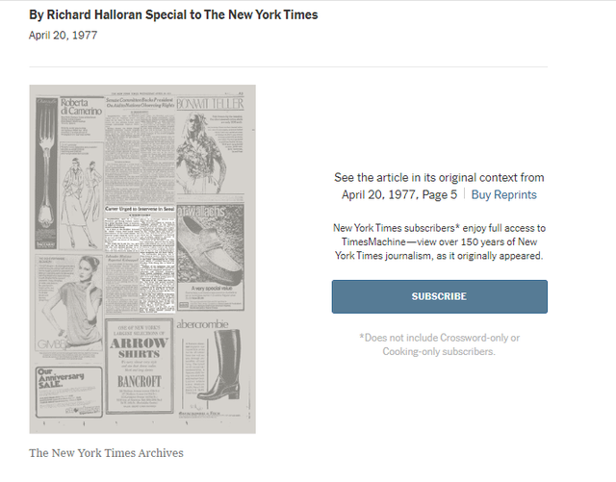Click the Senate Committee article headline in scan
Screen dimensions: 616x482
[140, 103]
